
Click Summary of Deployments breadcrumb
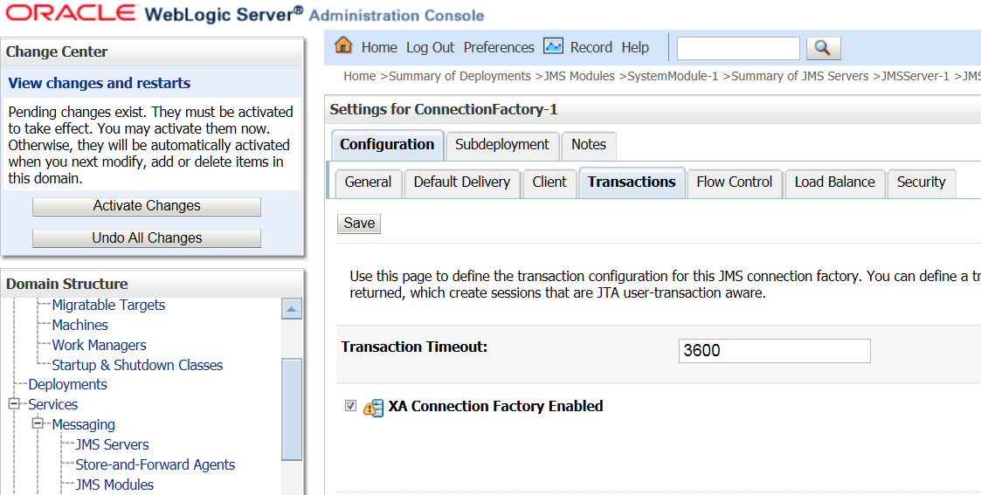pyautogui.click(x=459, y=76)
